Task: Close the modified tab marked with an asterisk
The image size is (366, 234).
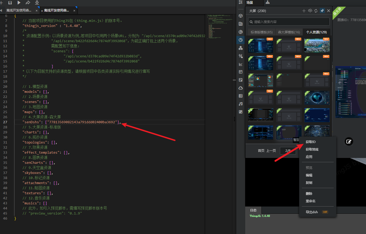Action: 74,11
